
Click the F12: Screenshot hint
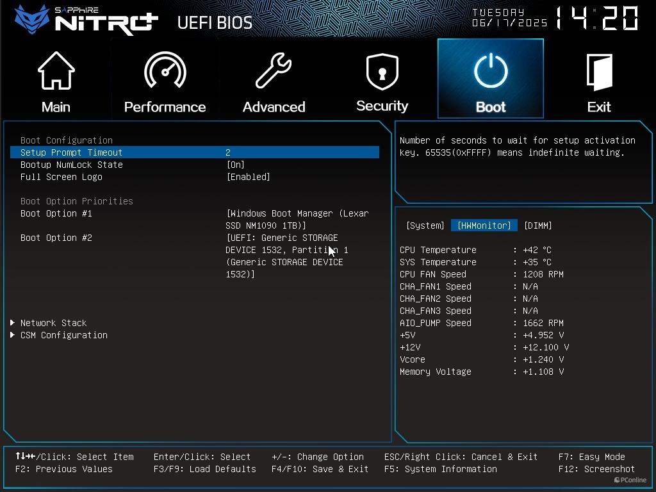click(596, 469)
